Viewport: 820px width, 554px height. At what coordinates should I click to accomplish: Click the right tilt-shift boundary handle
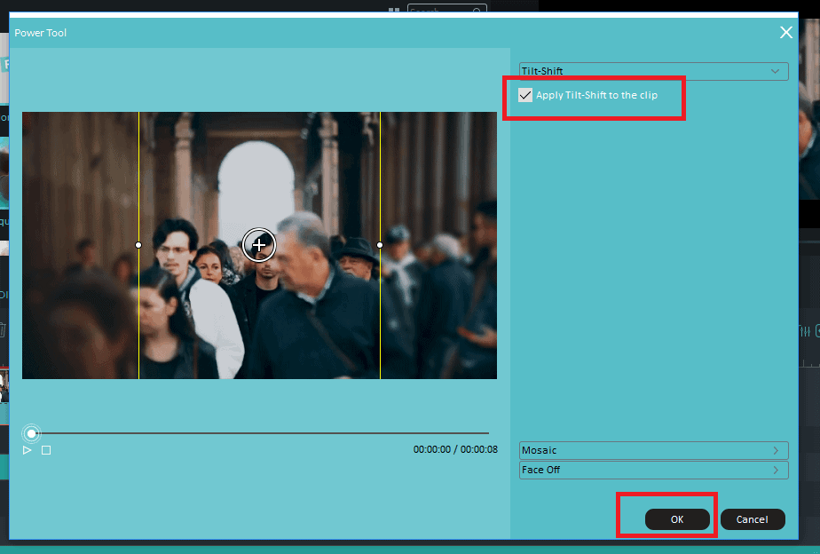click(380, 245)
